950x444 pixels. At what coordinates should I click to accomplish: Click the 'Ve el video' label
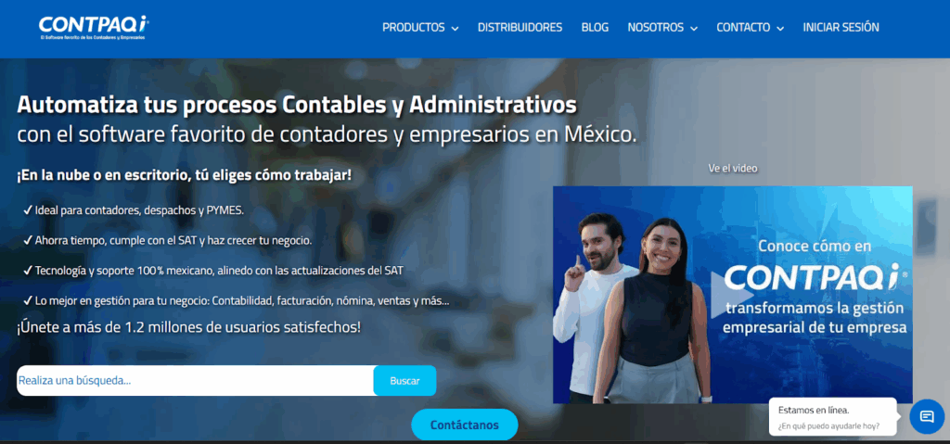pyautogui.click(x=733, y=168)
